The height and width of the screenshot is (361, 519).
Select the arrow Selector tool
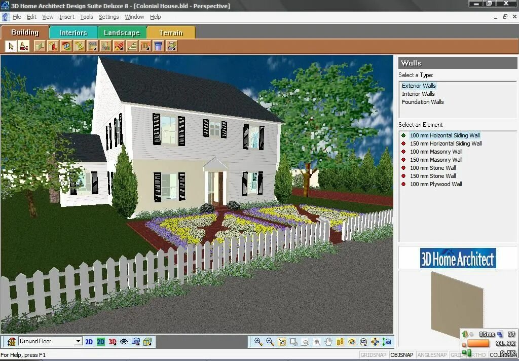coord(11,46)
